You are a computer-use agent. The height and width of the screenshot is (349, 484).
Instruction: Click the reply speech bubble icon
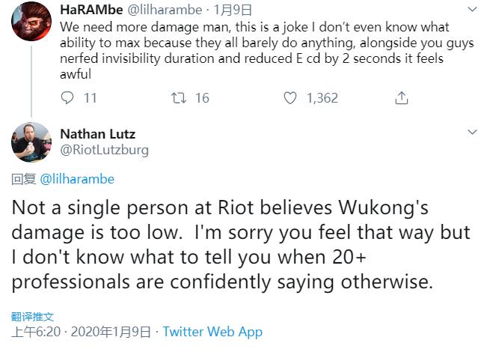(x=67, y=98)
